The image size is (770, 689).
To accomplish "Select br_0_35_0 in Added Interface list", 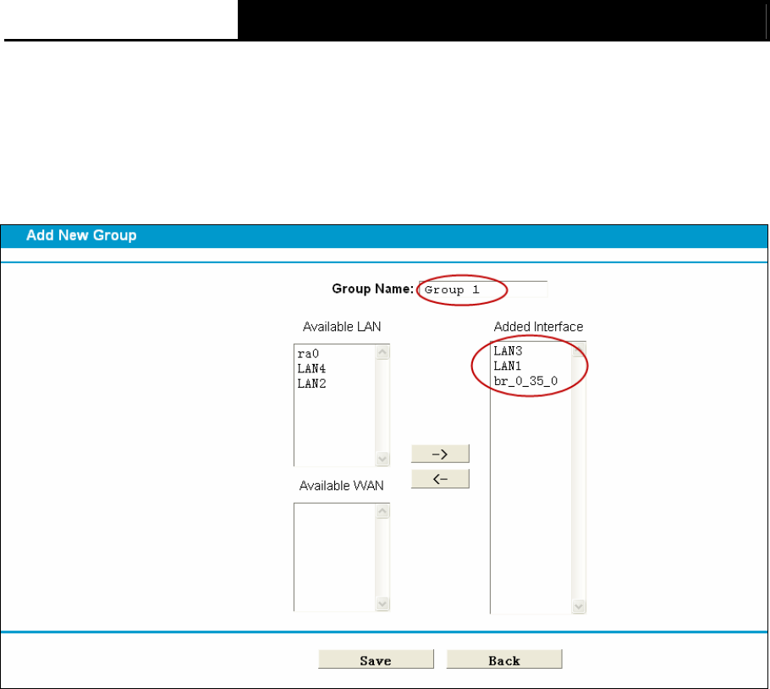I will (525, 381).
